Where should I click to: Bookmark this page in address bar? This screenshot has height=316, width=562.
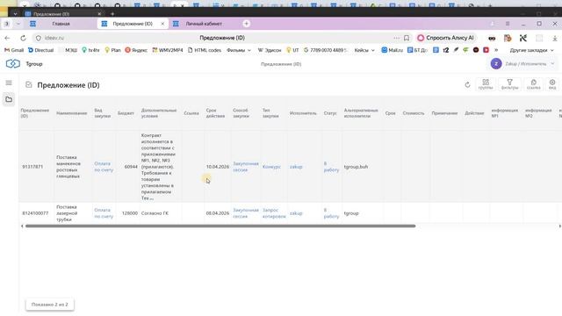point(407,38)
